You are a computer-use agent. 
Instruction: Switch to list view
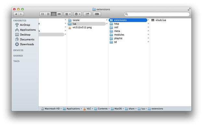pyautogui.click(x=48, y=14)
